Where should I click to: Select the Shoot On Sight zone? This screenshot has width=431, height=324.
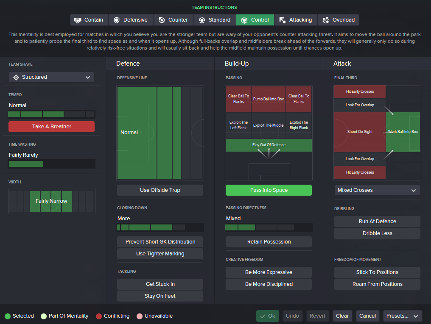(x=360, y=132)
